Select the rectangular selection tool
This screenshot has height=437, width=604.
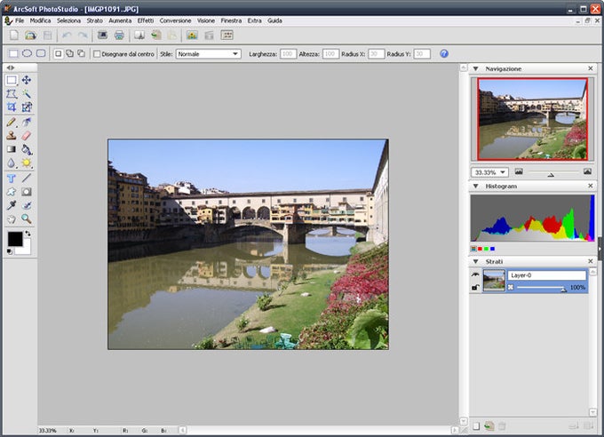click(x=12, y=80)
